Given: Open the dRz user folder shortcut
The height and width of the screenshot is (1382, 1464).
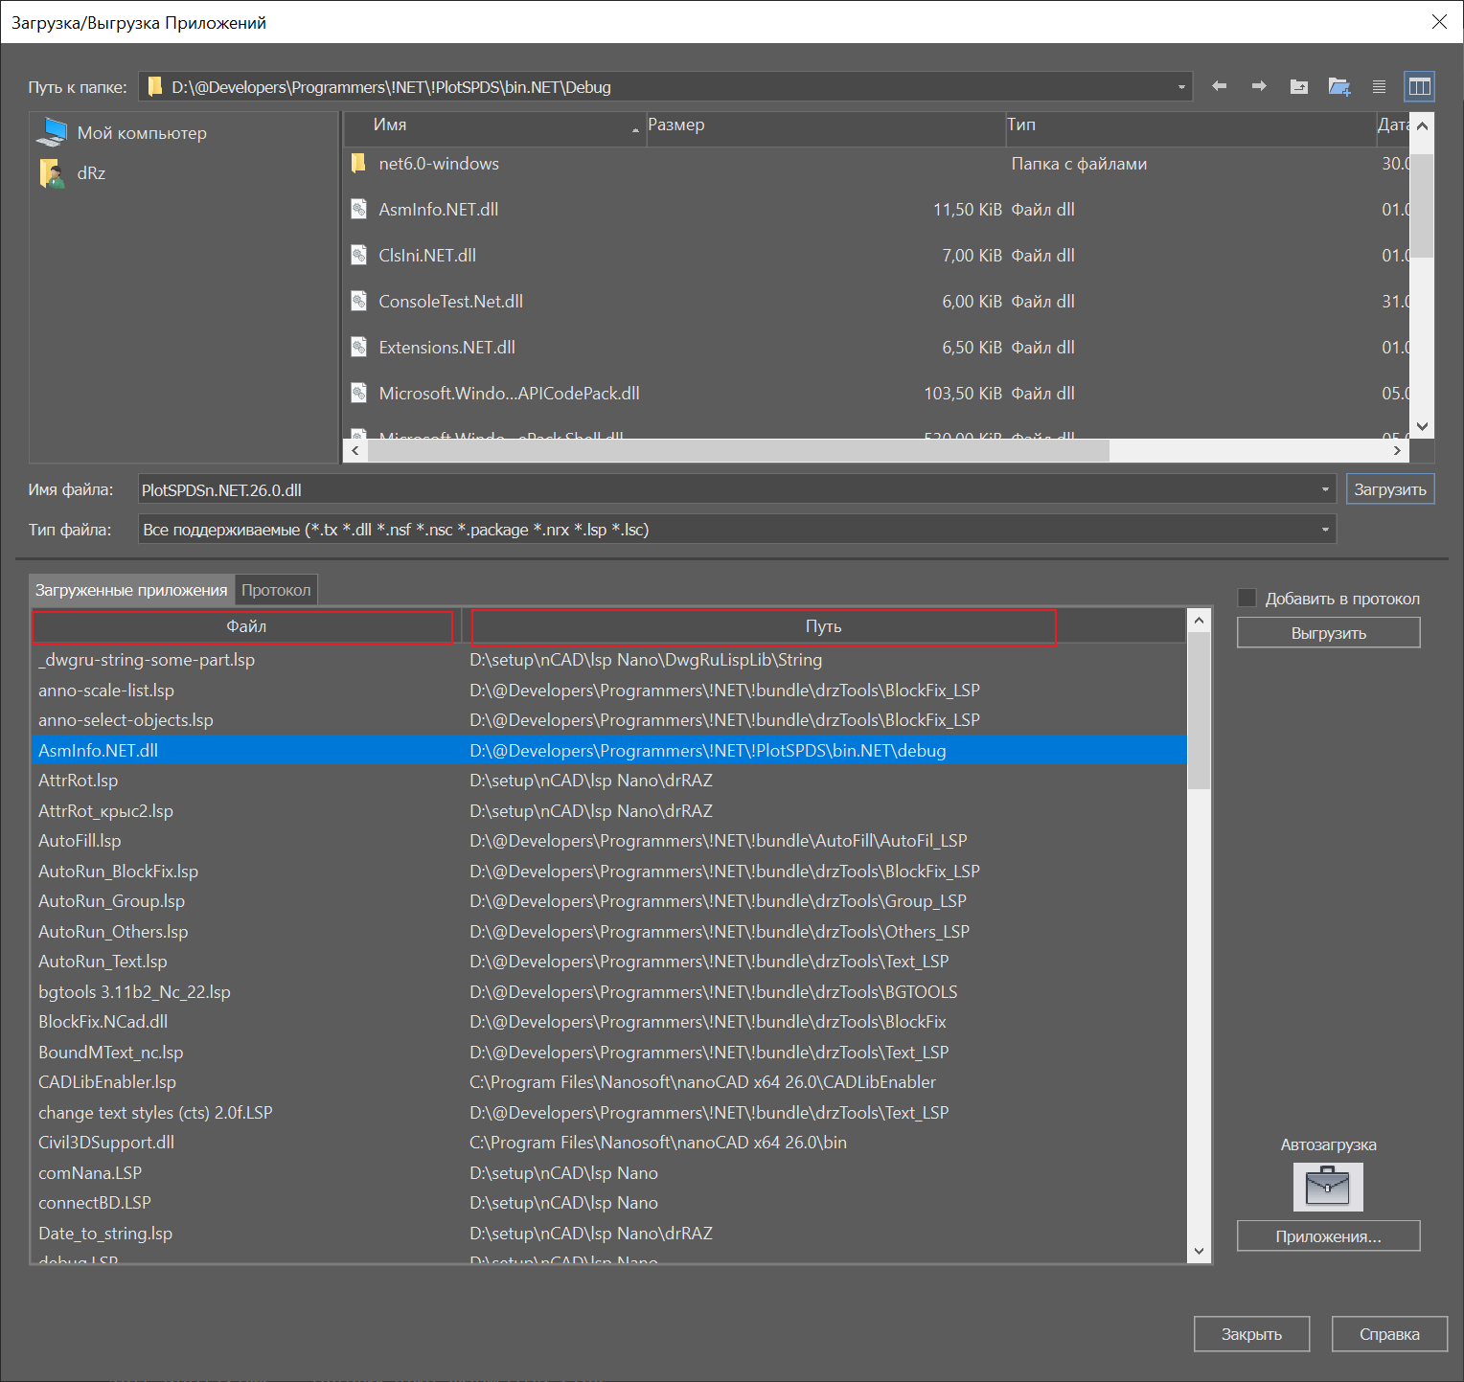Looking at the screenshot, I should (x=91, y=173).
